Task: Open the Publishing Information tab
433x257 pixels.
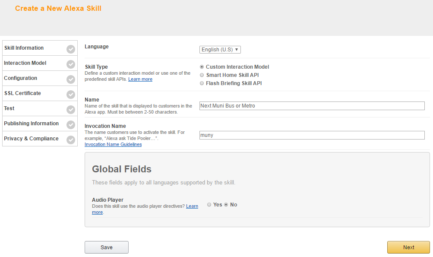Action: pyautogui.click(x=40, y=124)
